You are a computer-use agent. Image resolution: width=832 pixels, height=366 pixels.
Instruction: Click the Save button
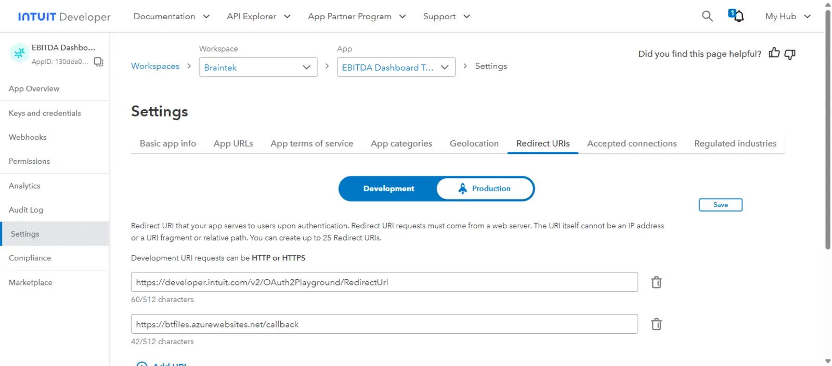tap(720, 205)
